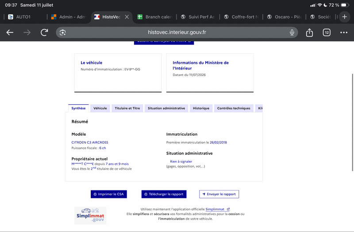This screenshot has width=354, height=232.
Task: Click the Simplimmat.gouv logo image
Action: pyautogui.click(x=90, y=216)
